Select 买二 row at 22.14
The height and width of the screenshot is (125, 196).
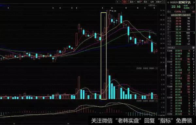[181, 36]
